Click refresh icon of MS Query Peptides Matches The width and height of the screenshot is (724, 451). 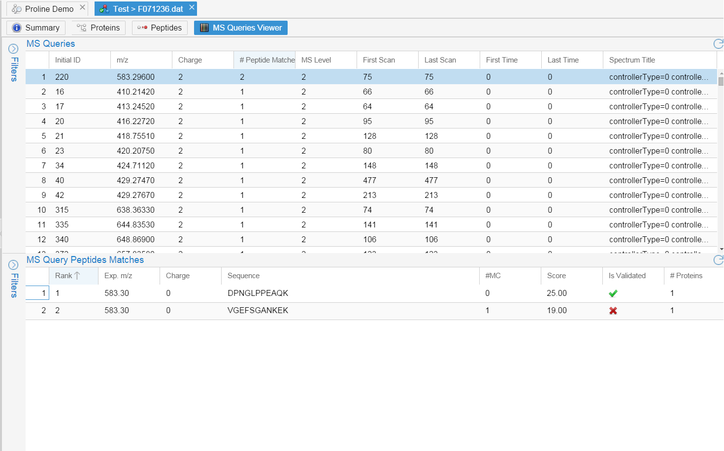tap(718, 260)
